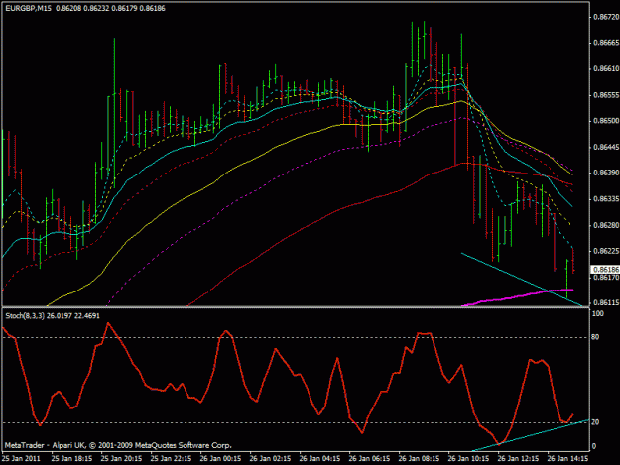Click the 0.86445 price axis label
Screen dimensions: 620x465
pos(606,147)
